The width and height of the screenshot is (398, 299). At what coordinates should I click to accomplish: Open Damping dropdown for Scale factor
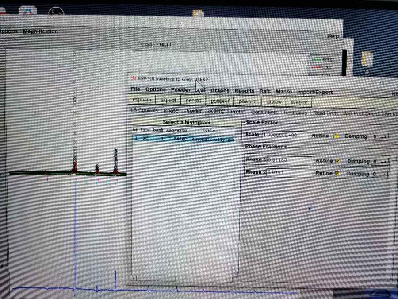[x=381, y=137]
